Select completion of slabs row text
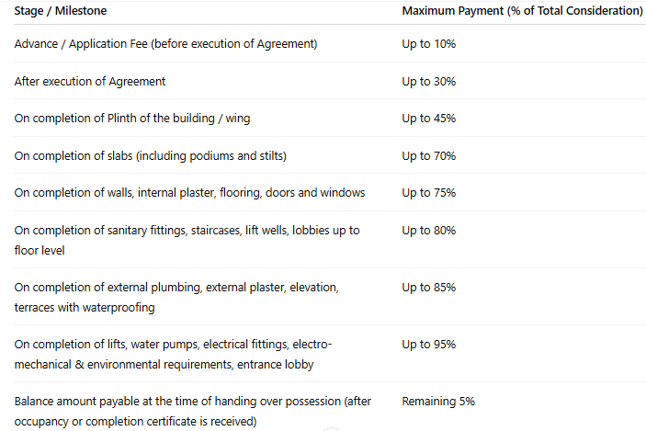The image size is (646, 431). [x=151, y=155]
